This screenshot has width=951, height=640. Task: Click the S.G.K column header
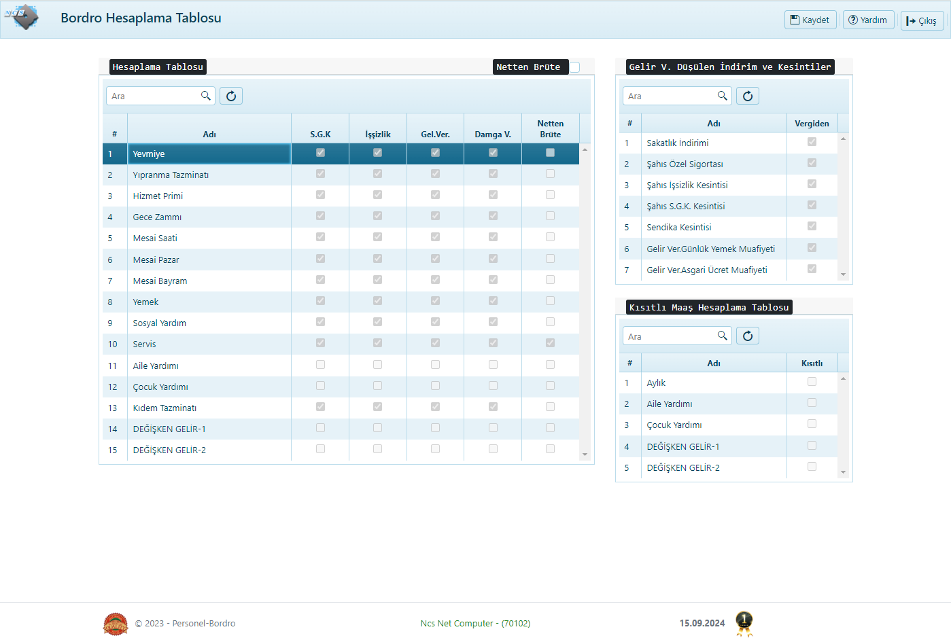point(320,128)
